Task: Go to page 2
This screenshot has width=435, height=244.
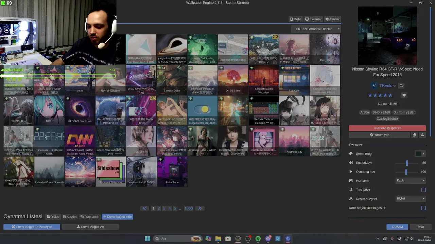Action: click(159, 208)
